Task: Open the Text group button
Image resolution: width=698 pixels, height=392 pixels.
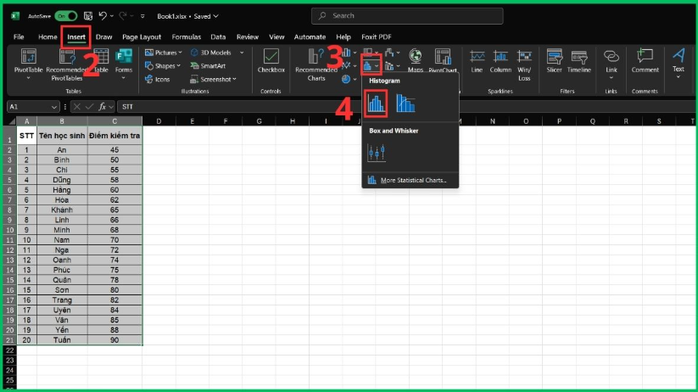Action: pyautogui.click(x=678, y=64)
